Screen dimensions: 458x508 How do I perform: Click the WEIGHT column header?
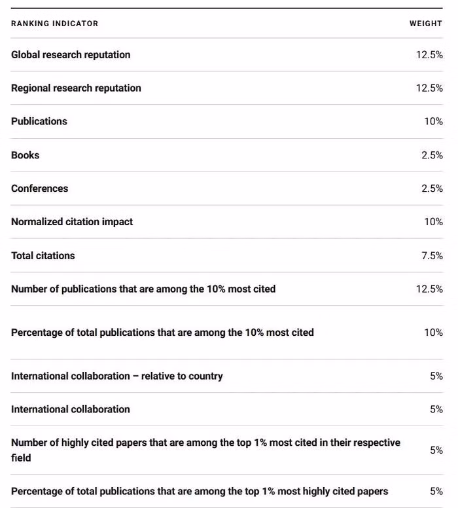426,24
